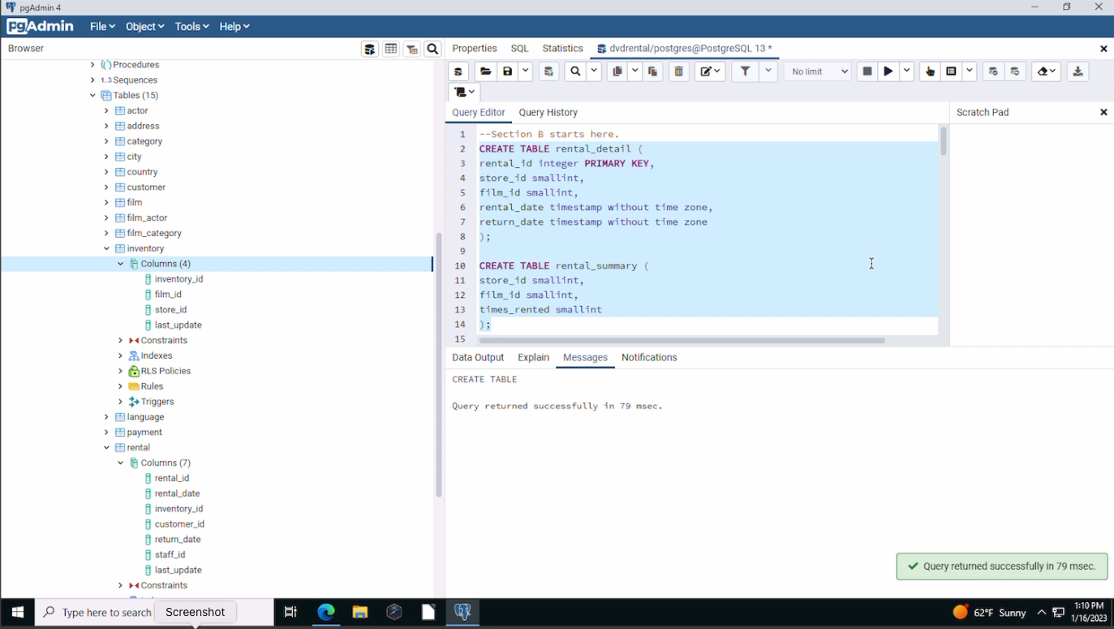Switch to the Data Output tab
Image resolution: width=1114 pixels, height=629 pixels.
coord(478,358)
